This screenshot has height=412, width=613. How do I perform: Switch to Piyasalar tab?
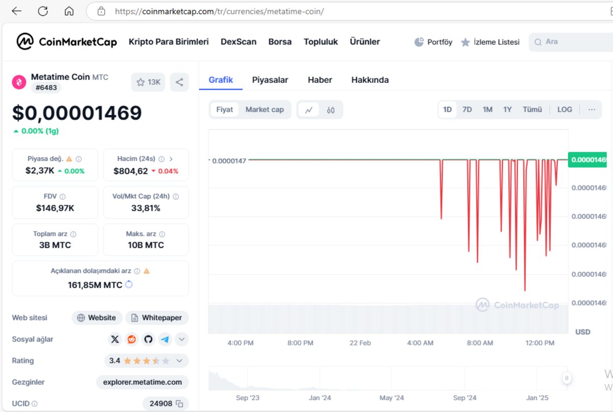coord(270,80)
